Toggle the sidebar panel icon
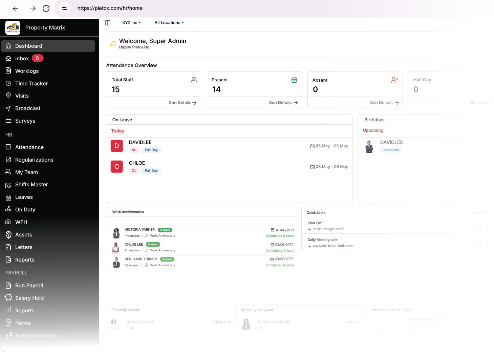Viewport: 494px width, 353px height. point(108,23)
